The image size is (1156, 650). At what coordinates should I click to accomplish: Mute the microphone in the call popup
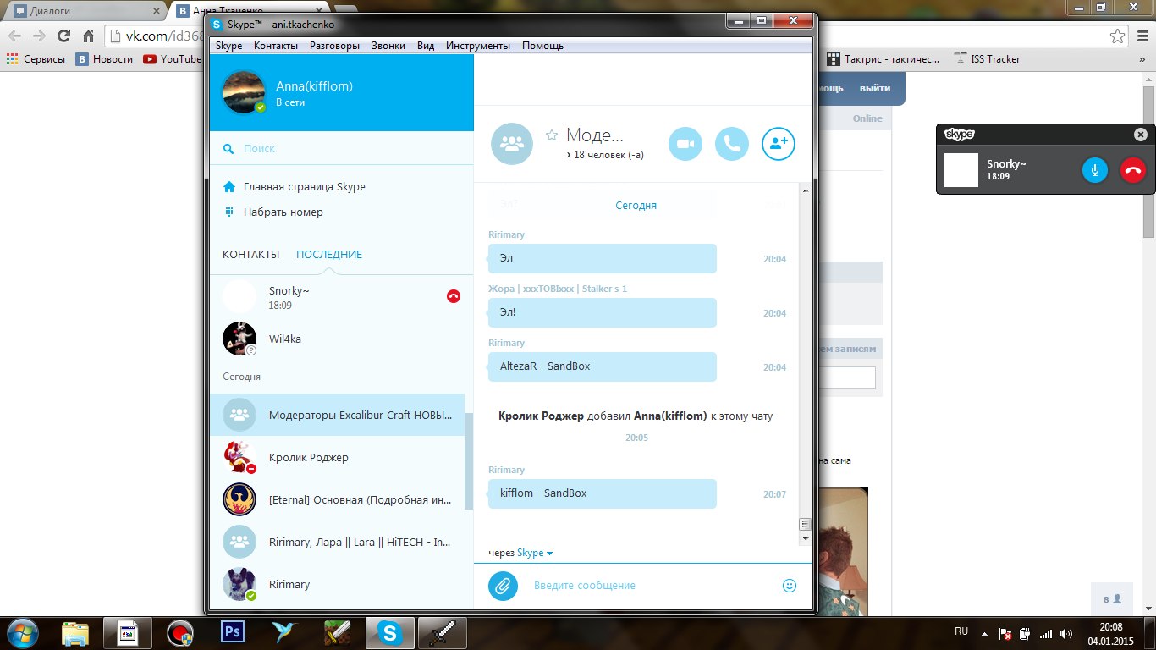(x=1095, y=170)
